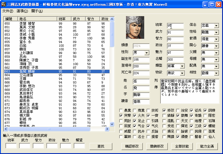Open the 選項 menu
This screenshot has width=223, height=154.
tap(22, 11)
